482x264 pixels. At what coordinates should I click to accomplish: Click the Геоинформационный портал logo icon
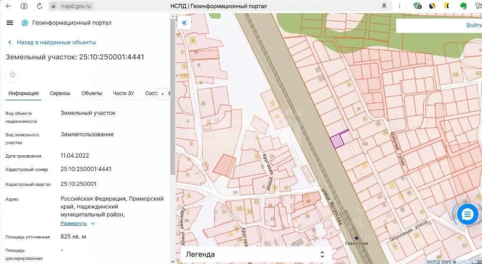click(25, 23)
